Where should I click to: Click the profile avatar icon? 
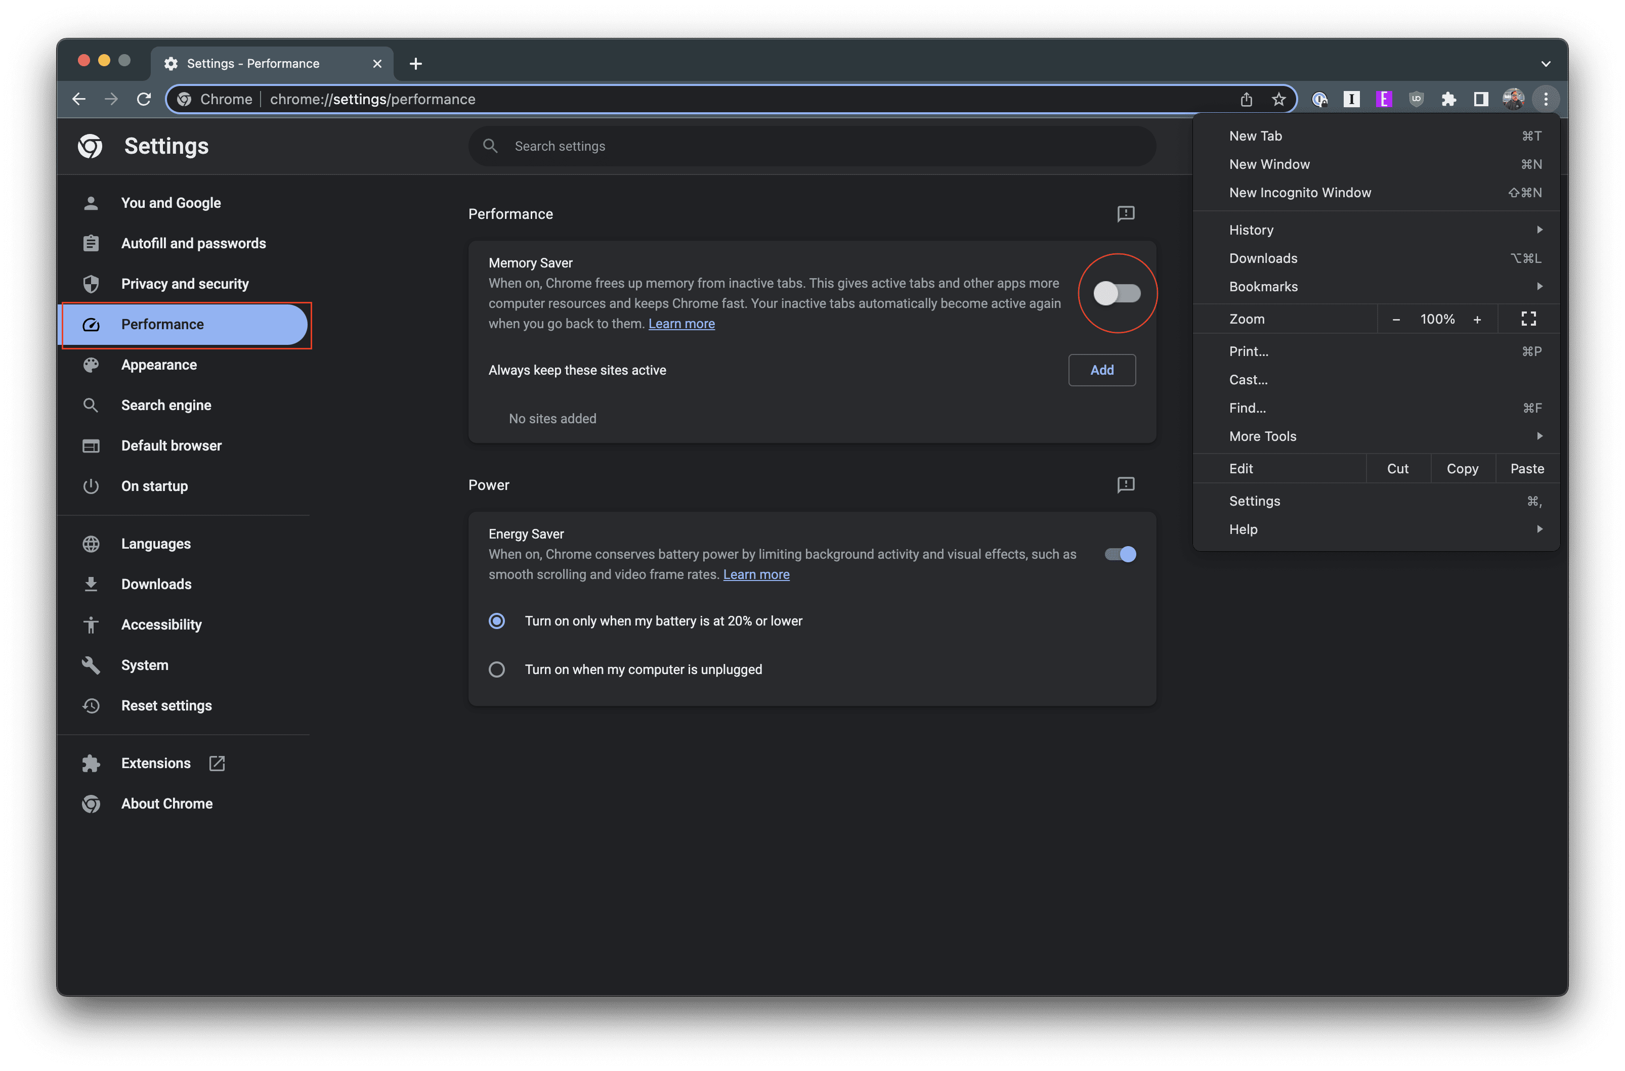[1513, 99]
